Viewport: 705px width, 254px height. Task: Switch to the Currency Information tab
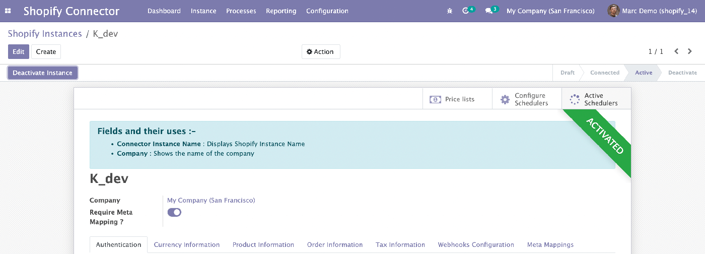187,244
